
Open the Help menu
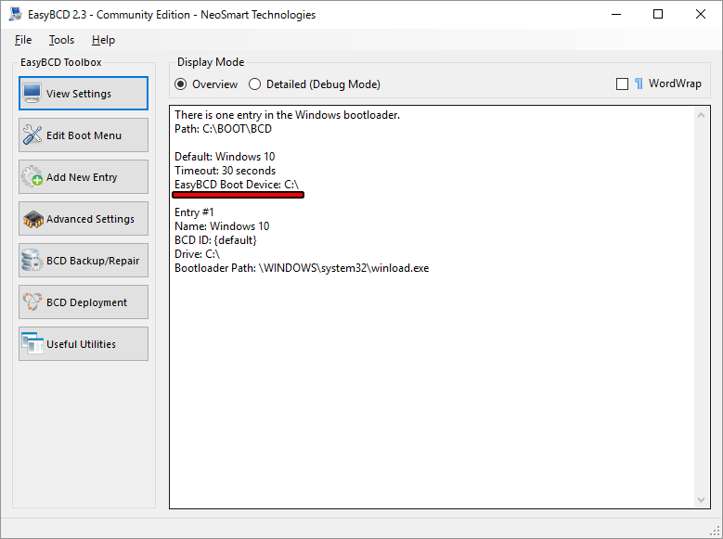103,40
